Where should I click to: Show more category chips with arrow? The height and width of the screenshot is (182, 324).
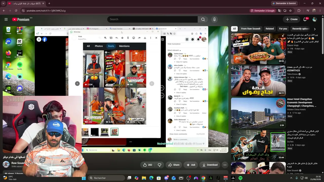315,29
